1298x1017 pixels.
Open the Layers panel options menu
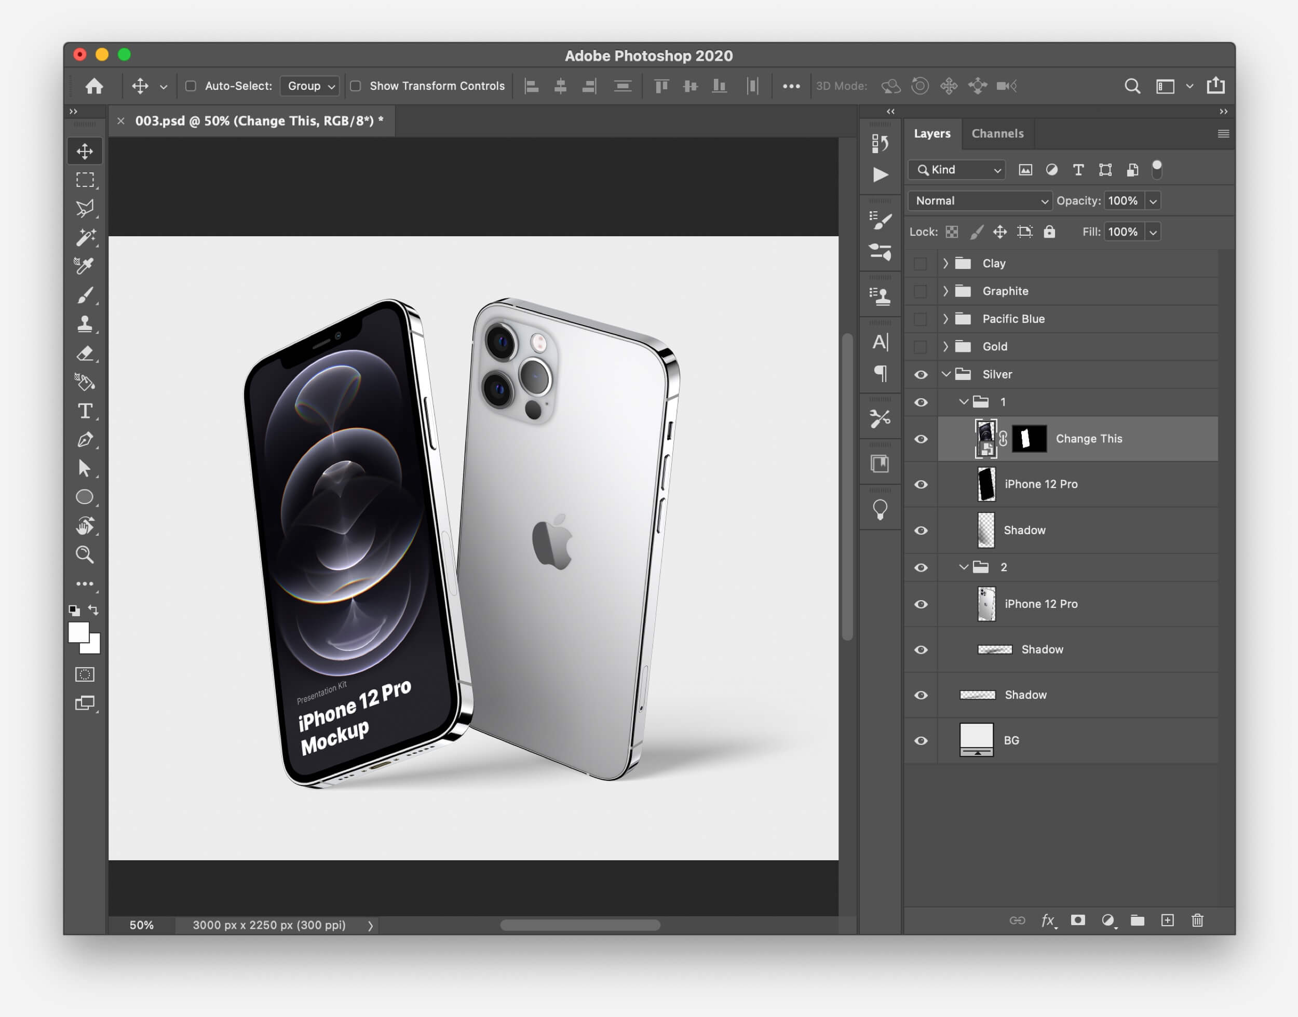1223,134
